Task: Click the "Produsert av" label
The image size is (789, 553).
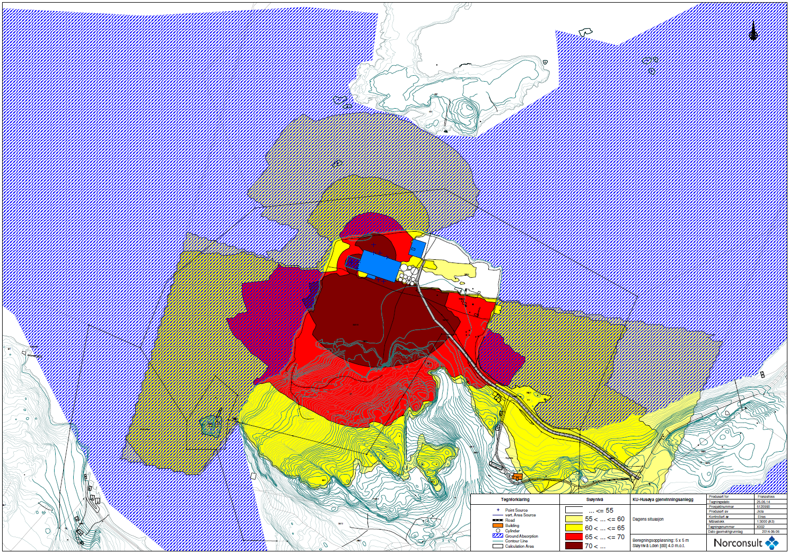Action: click(x=718, y=512)
